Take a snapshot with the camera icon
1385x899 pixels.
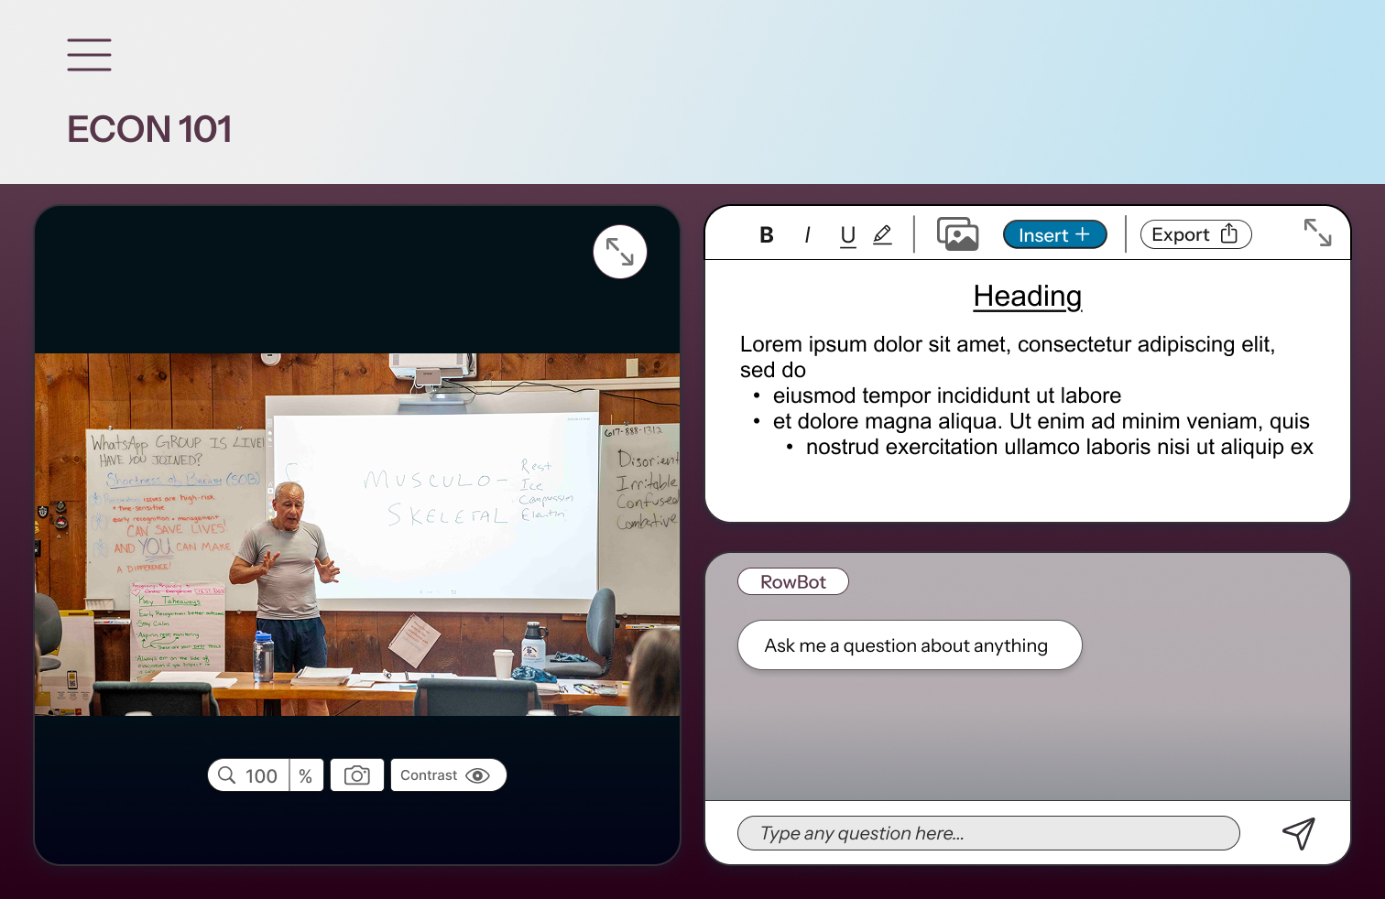(x=356, y=775)
